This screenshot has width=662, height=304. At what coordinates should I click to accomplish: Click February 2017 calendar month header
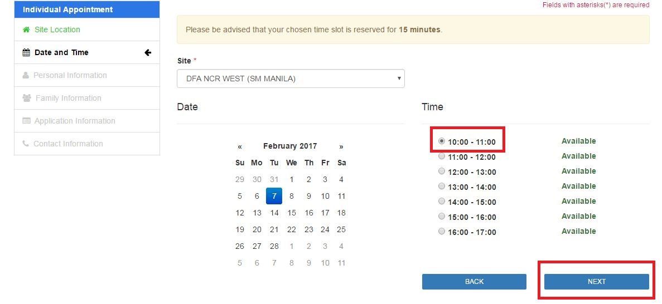pyautogui.click(x=290, y=146)
